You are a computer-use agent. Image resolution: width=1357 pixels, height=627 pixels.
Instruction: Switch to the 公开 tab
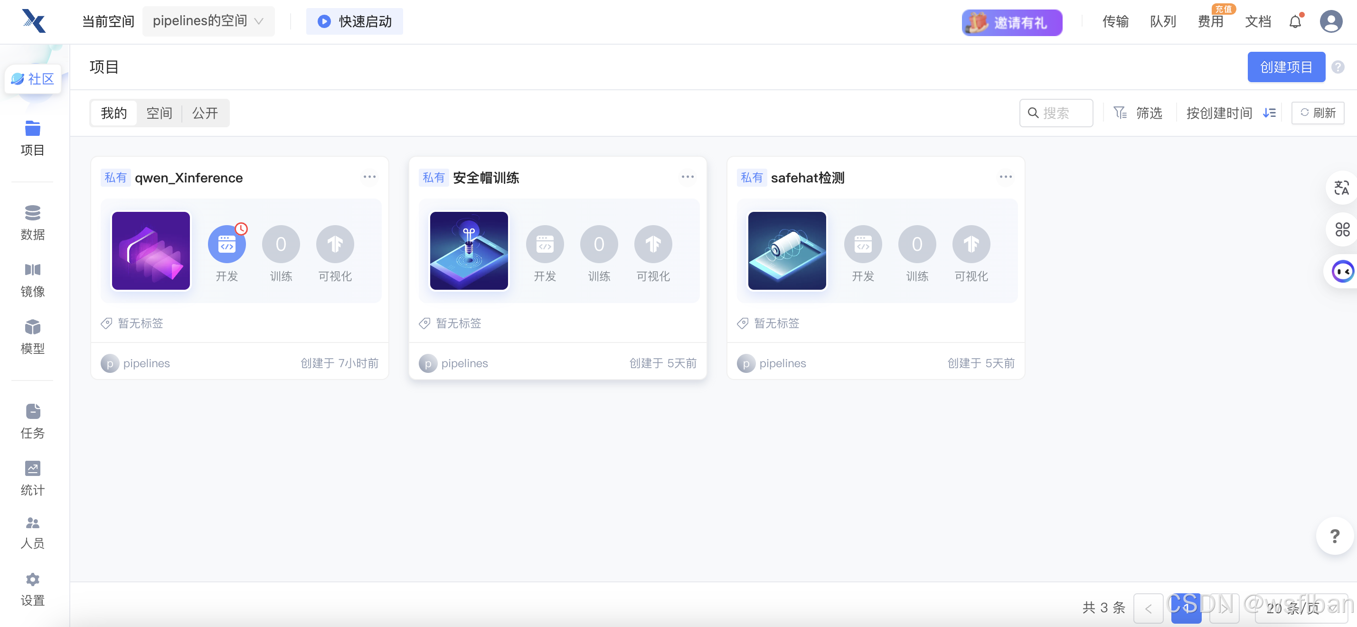click(x=205, y=113)
